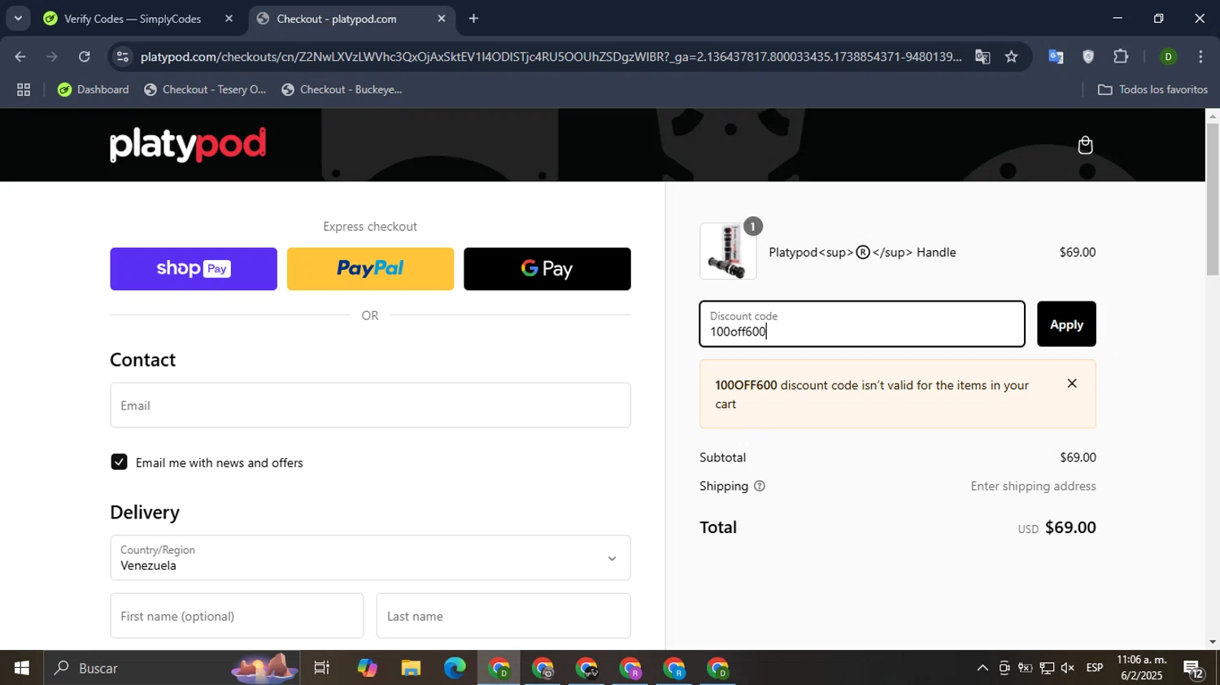Click the First name field
The image size is (1220, 685).
(x=237, y=616)
